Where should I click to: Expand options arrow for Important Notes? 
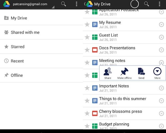pyautogui.click(x=161, y=88)
